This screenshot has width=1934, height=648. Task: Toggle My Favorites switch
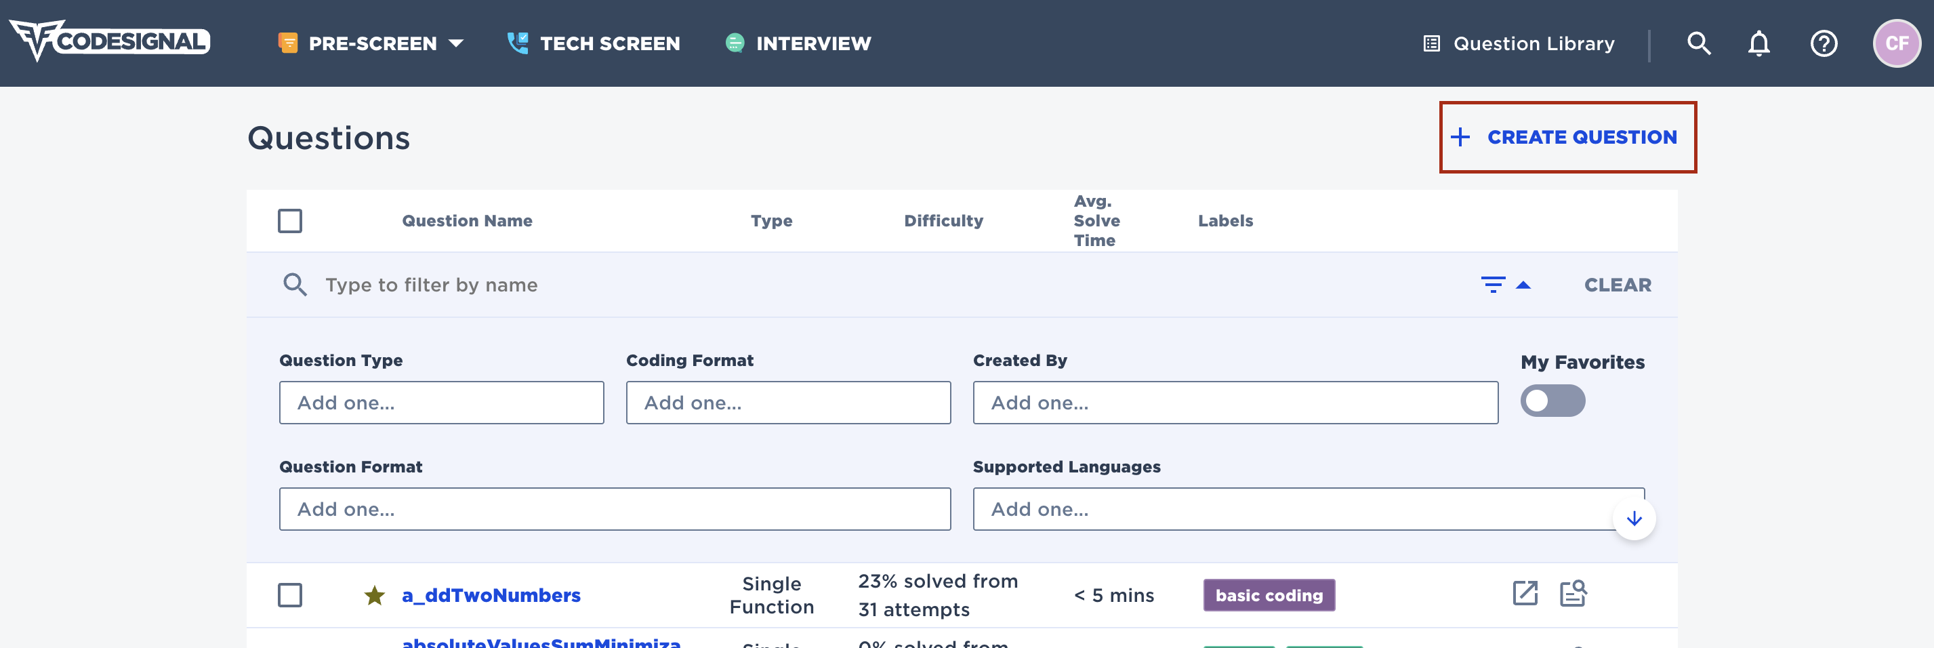tap(1552, 400)
